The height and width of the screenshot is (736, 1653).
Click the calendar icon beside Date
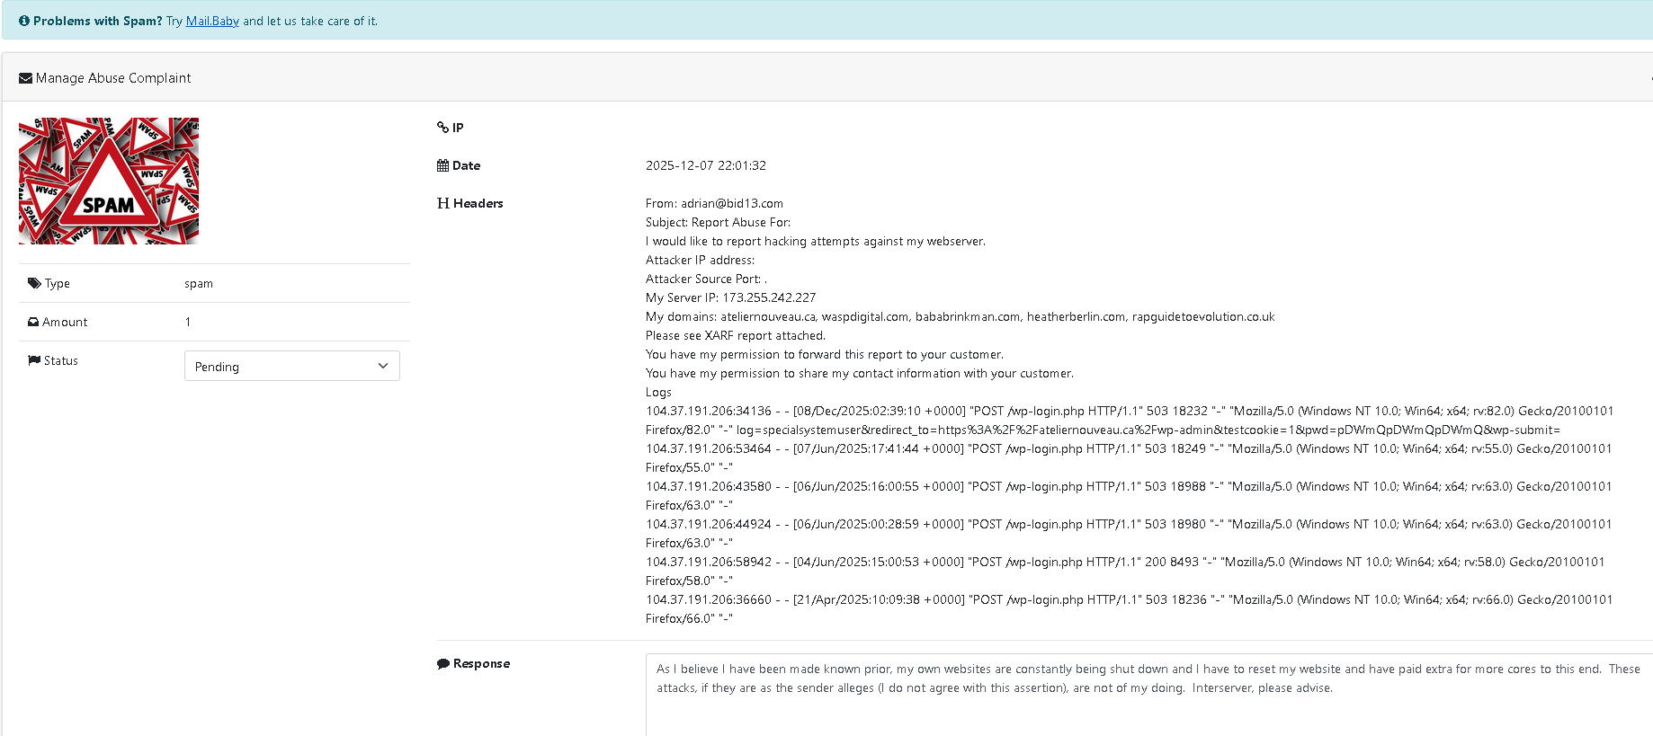(442, 165)
